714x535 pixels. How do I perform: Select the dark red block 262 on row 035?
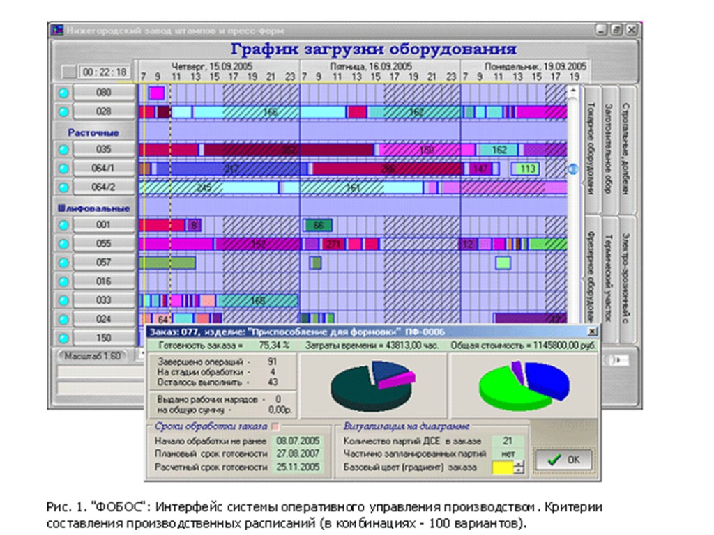[289, 150]
